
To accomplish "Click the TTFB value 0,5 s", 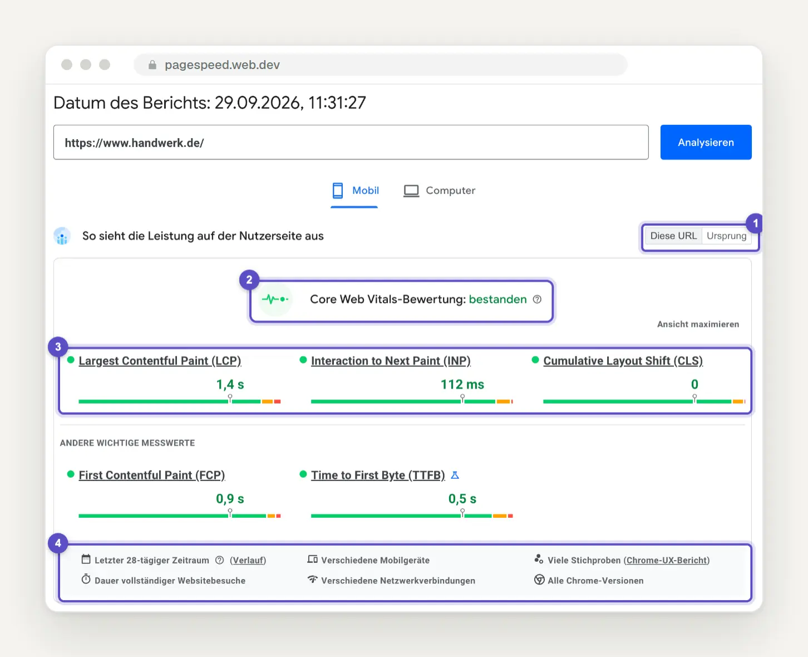I will tap(462, 499).
